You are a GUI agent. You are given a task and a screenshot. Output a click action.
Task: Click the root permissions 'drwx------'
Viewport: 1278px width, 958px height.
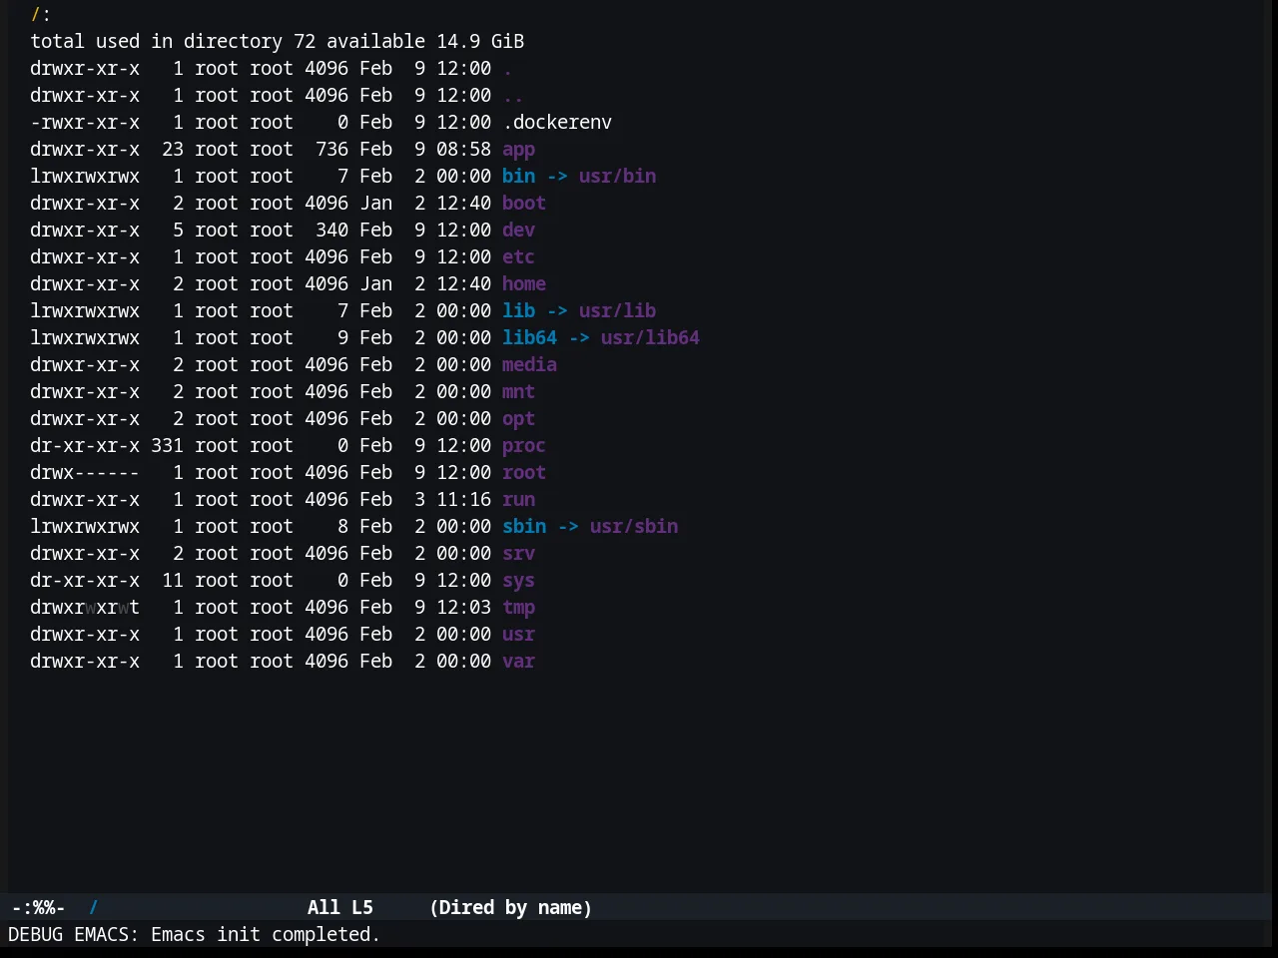[x=85, y=472]
